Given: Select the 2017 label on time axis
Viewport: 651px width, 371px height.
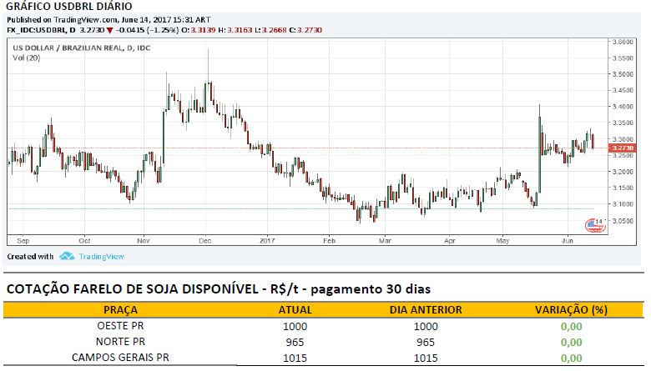Looking at the screenshot, I should pyautogui.click(x=266, y=238).
